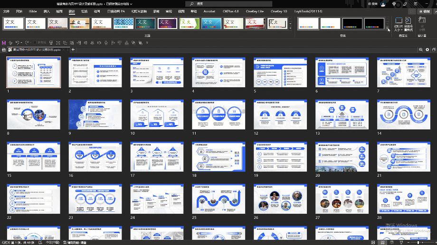Viewport: 437px width, 245px height.
Task: Open the Slide Size dropdown
Action: tap(399, 24)
